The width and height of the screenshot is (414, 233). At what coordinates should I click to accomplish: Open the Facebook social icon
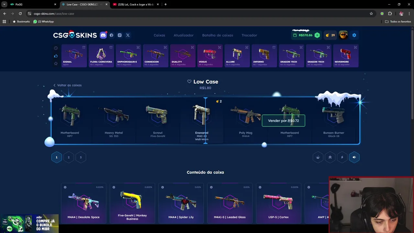point(112,35)
